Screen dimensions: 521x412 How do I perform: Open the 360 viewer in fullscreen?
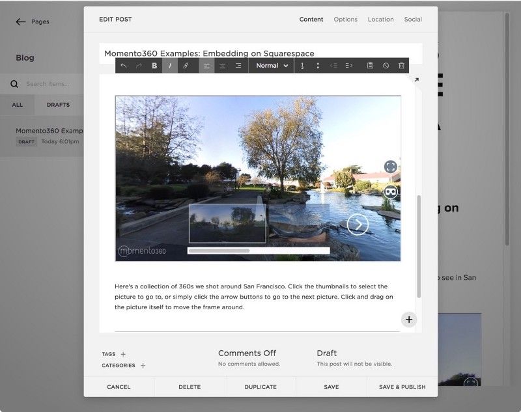click(391, 167)
